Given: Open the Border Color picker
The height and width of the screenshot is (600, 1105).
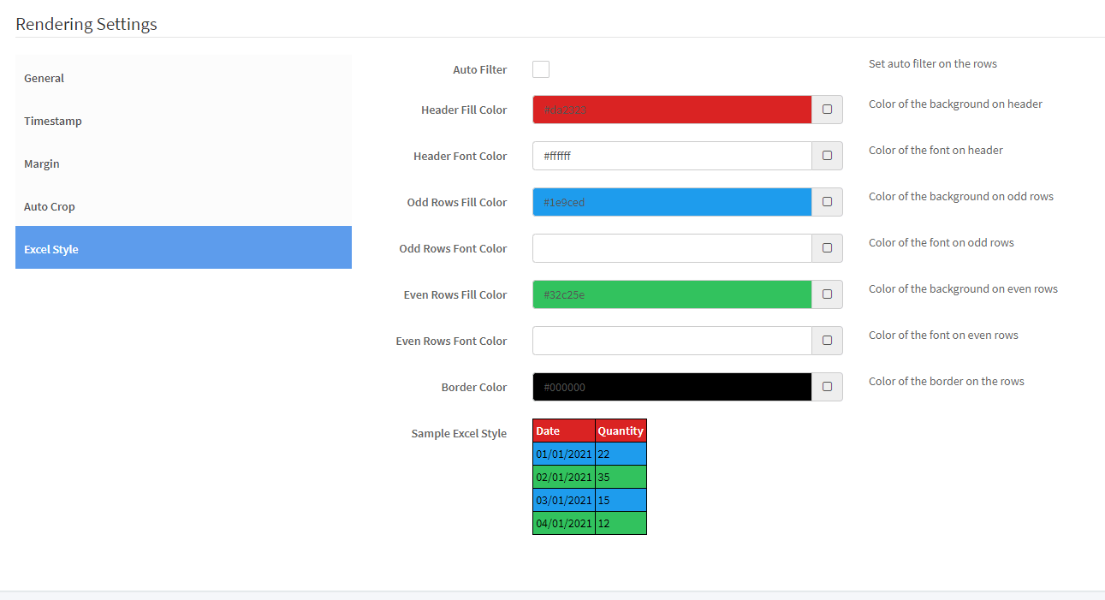Looking at the screenshot, I should 827,387.
